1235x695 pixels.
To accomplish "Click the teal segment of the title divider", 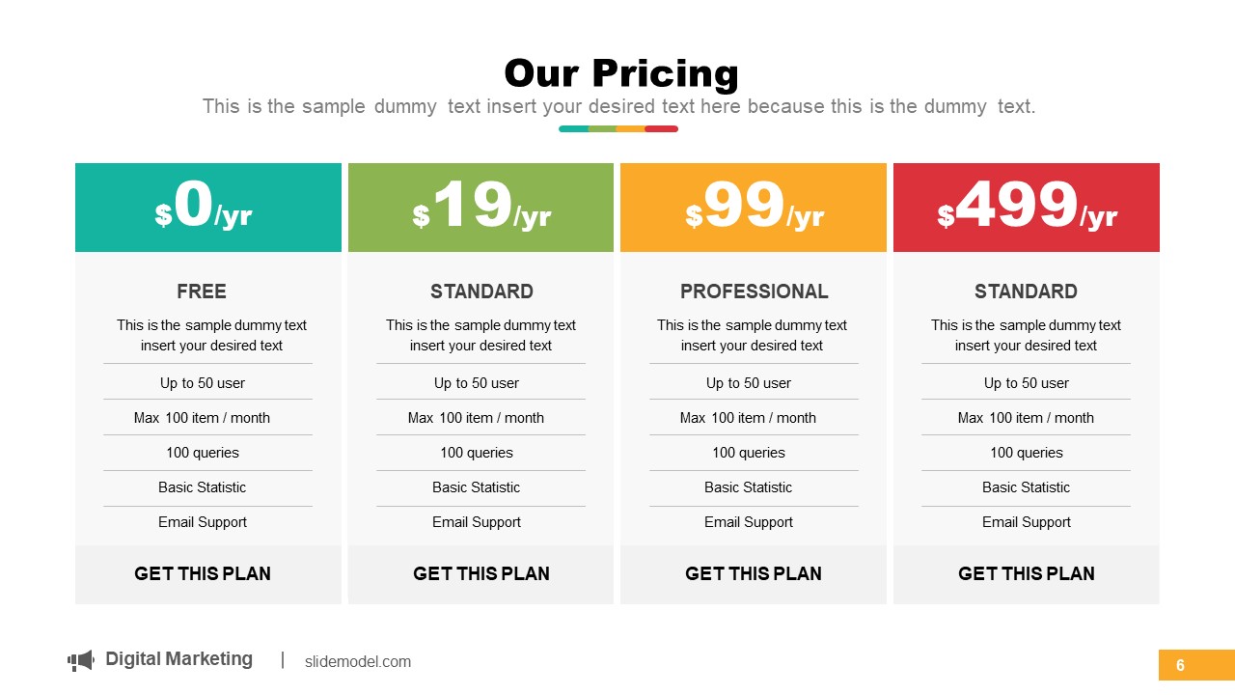I will 573,128.
